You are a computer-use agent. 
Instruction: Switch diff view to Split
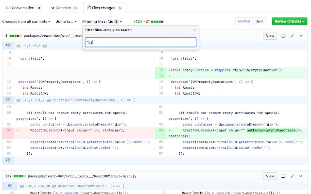tap(259, 21)
